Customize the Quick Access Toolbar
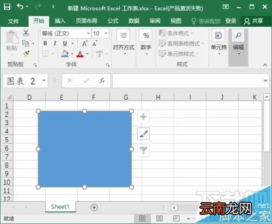272x224 pixels. coord(53,7)
